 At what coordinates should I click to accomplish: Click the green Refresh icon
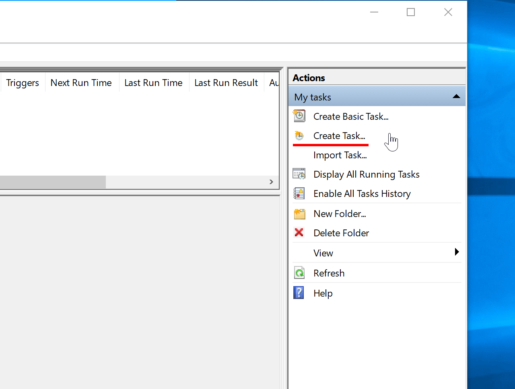coord(299,273)
